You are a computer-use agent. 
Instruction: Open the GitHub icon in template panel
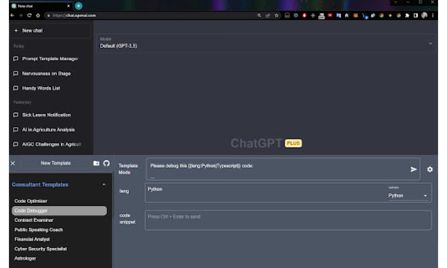point(106,163)
